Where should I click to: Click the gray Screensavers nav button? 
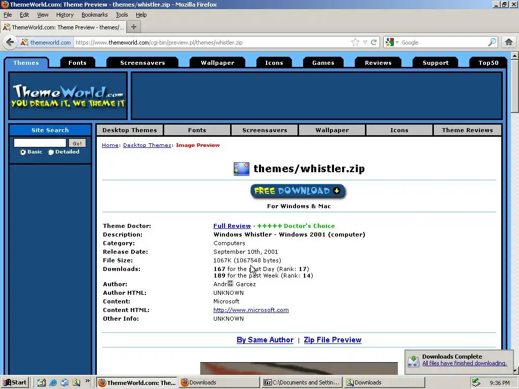(265, 130)
